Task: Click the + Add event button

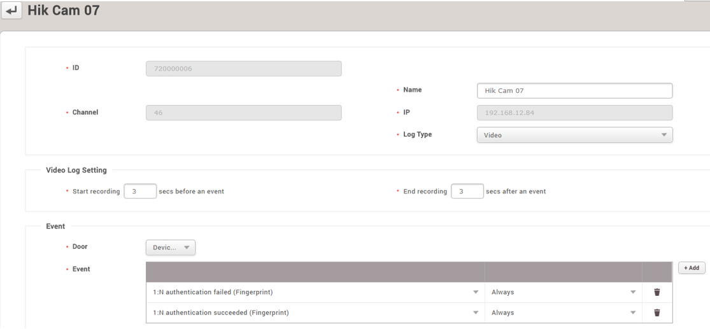Action: [x=692, y=268]
